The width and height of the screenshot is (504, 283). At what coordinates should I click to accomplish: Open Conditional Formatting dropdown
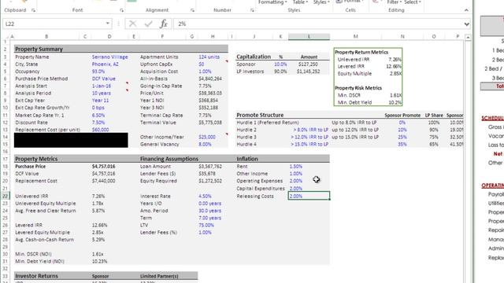(x=273, y=2)
